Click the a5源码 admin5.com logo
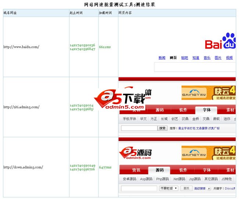239x199 pixels. pos(135,153)
